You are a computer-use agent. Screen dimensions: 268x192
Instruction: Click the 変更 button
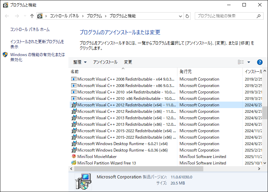point(128,62)
